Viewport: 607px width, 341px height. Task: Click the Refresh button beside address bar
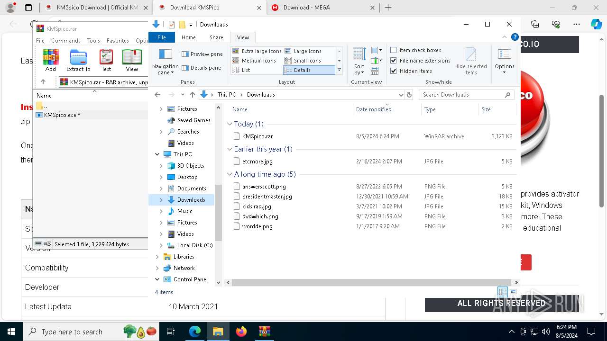[x=409, y=95]
